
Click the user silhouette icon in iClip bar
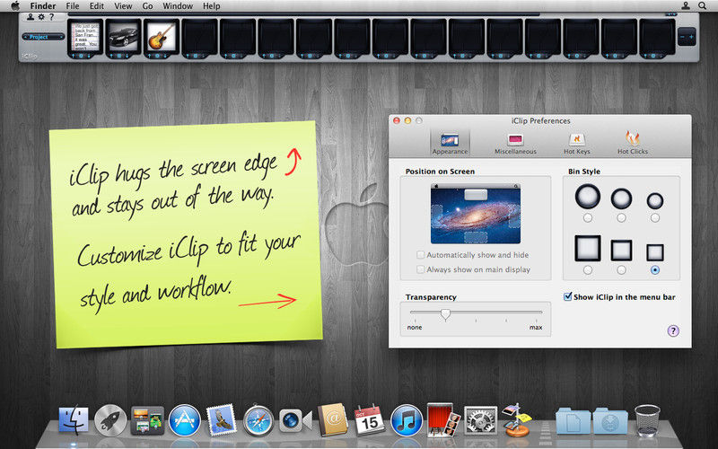coord(31,17)
